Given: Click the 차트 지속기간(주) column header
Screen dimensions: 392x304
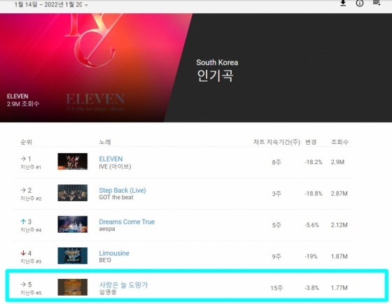Looking at the screenshot, I should pos(276,142).
